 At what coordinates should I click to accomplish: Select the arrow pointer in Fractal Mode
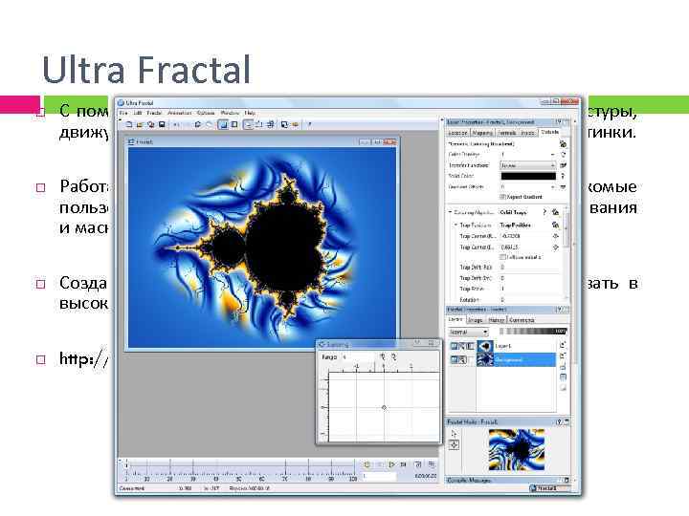click(x=454, y=434)
